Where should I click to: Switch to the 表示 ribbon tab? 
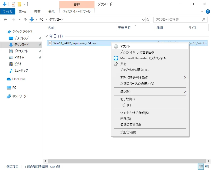coord(52,12)
